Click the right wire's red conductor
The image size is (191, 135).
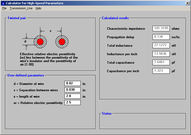click(62, 42)
